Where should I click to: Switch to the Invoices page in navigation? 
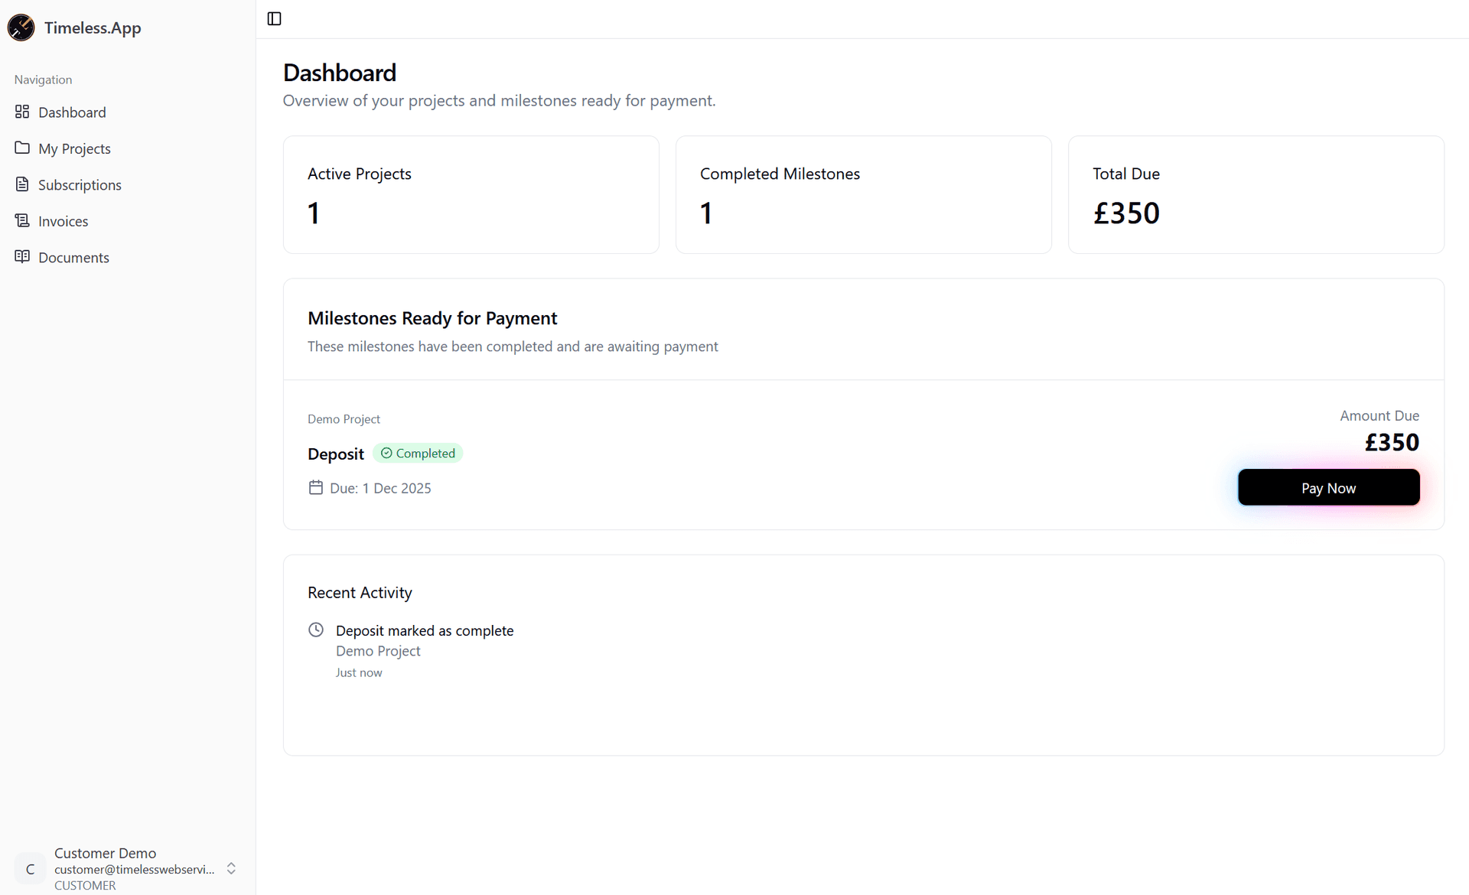point(64,220)
